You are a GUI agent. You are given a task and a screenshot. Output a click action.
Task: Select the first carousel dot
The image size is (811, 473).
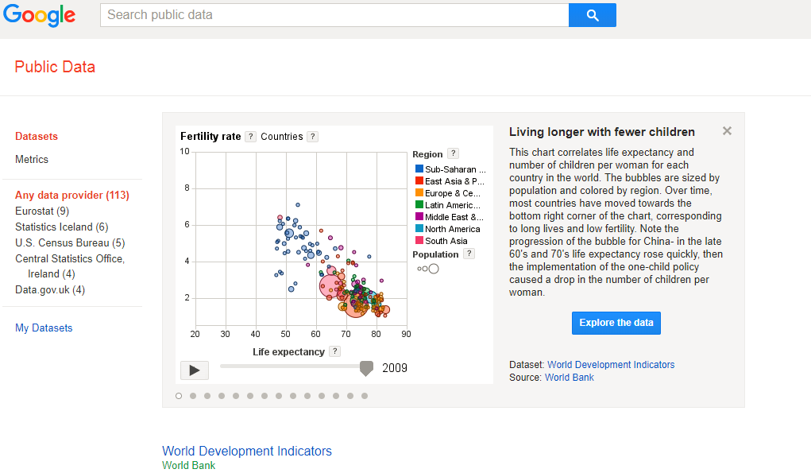point(179,396)
